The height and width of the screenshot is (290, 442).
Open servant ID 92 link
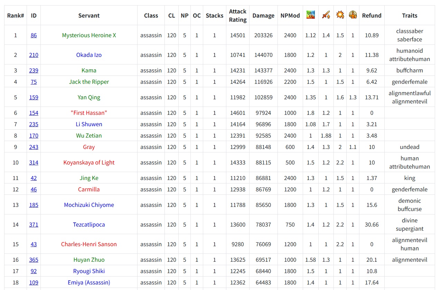click(x=34, y=271)
